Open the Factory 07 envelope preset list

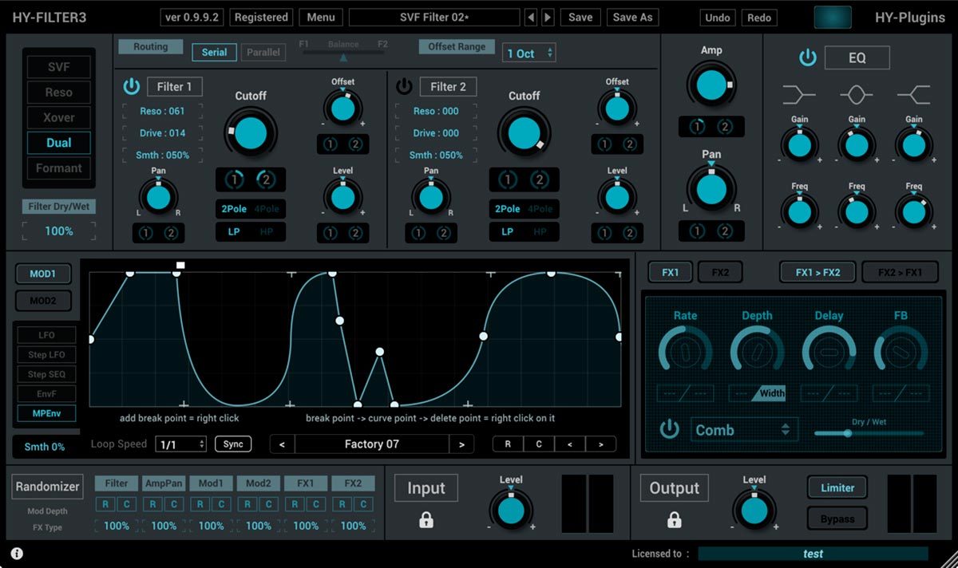coord(371,444)
